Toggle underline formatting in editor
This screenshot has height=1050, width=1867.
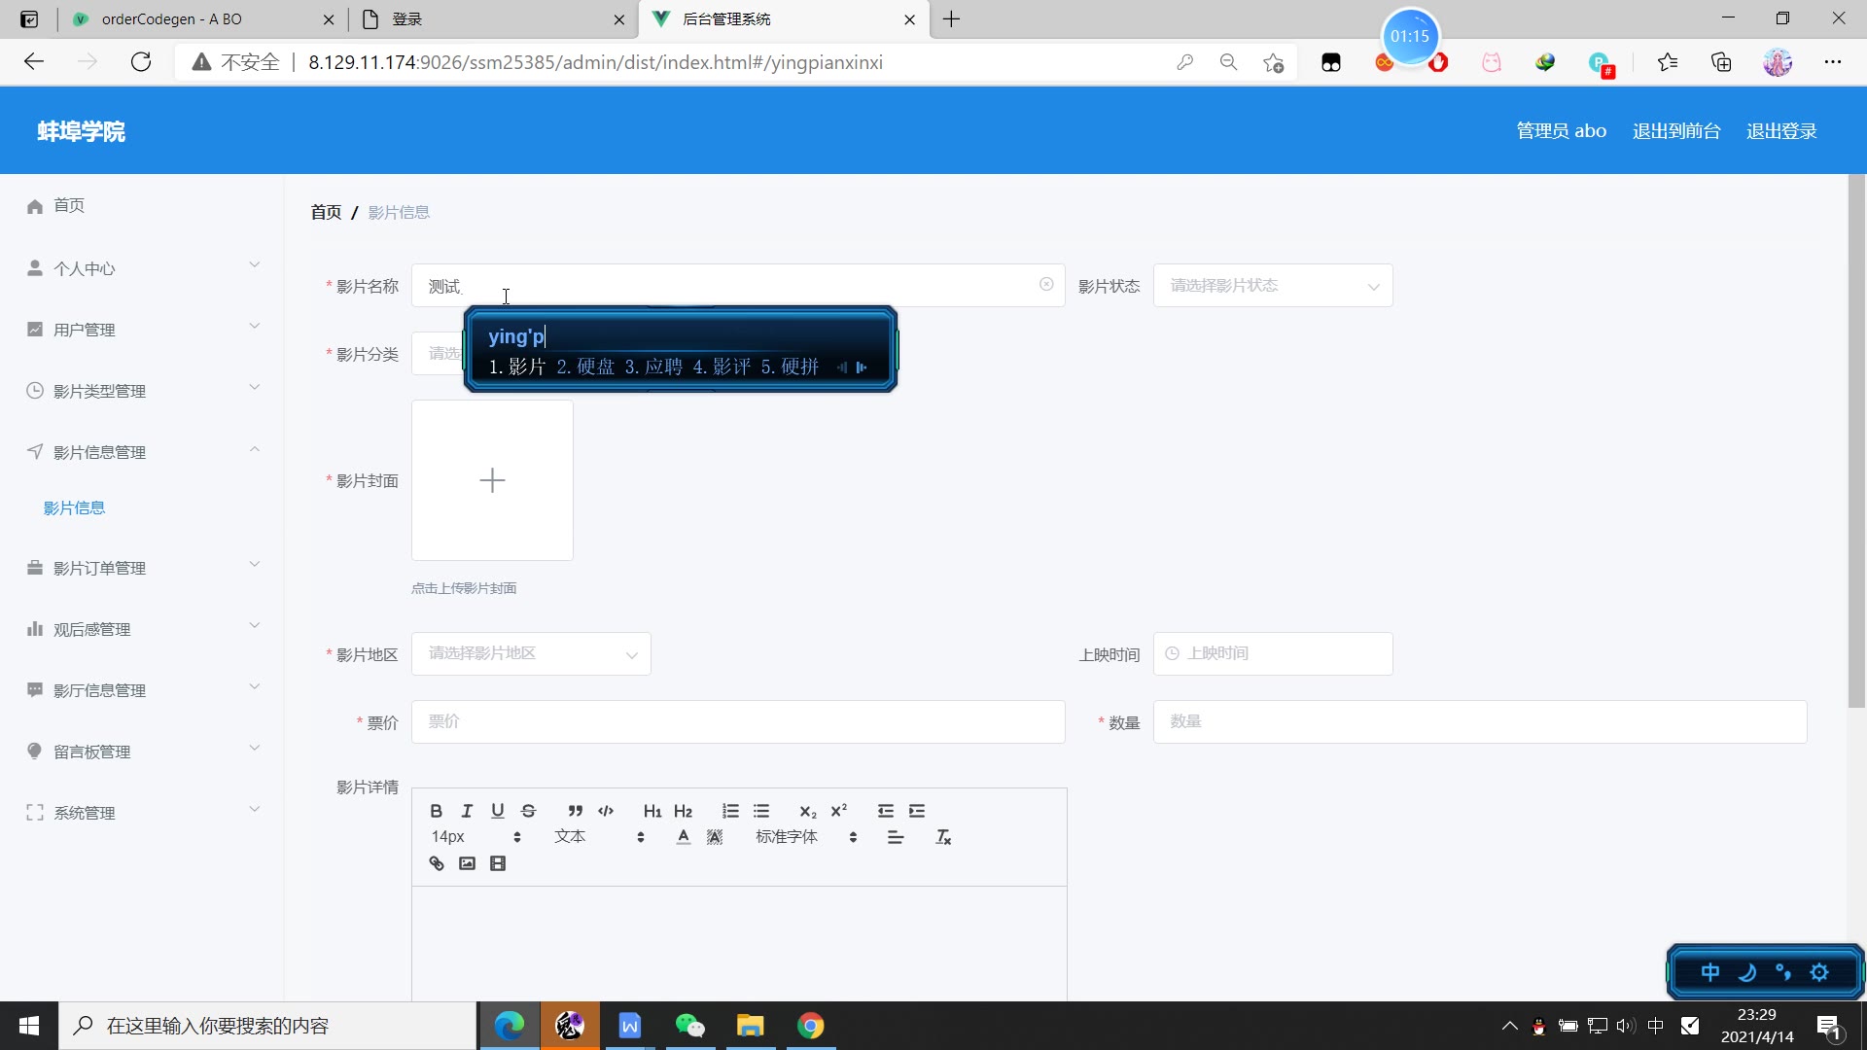click(497, 811)
